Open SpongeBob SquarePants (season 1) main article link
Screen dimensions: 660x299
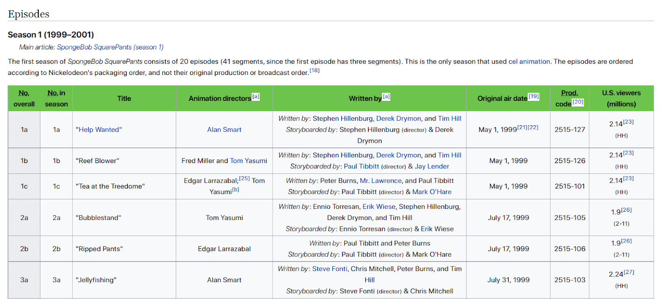coord(110,47)
